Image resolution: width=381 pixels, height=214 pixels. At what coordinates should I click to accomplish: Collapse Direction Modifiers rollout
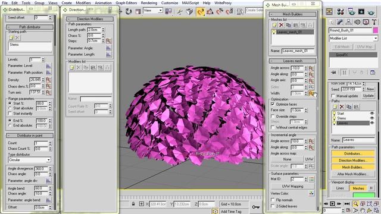(90, 19)
